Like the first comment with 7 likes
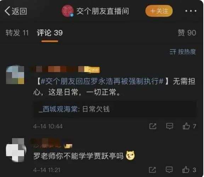 click(189, 126)
